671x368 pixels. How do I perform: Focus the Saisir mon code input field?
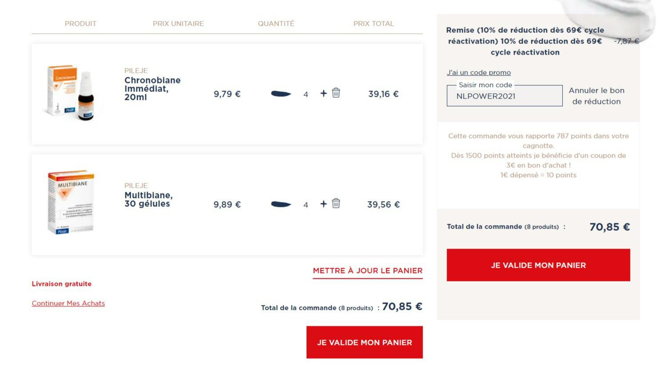(504, 96)
